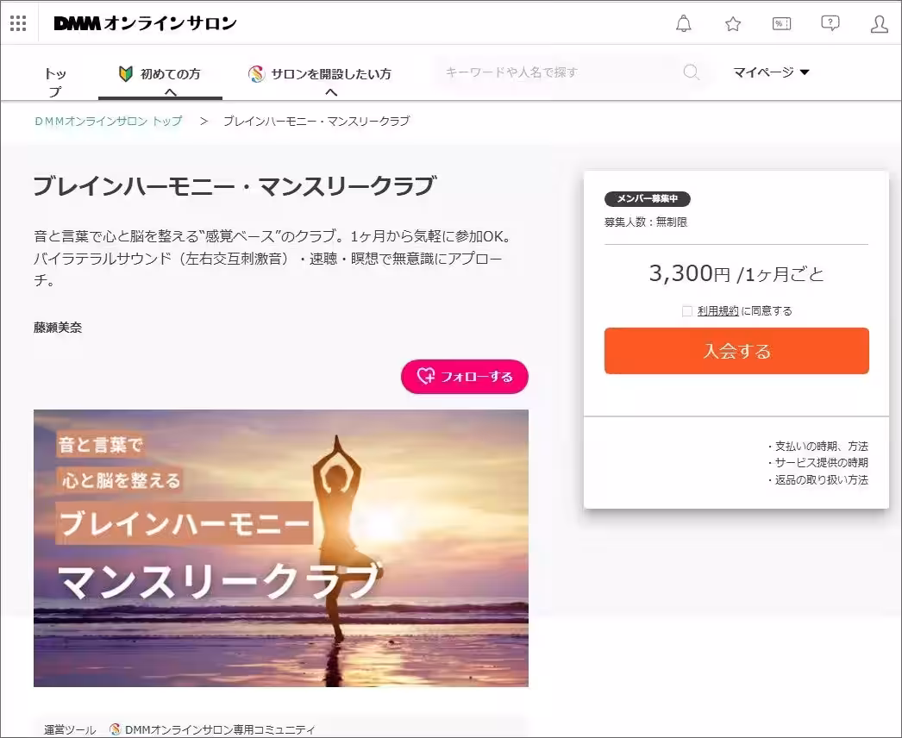Click the search magnifier icon
902x738 pixels.
(691, 72)
